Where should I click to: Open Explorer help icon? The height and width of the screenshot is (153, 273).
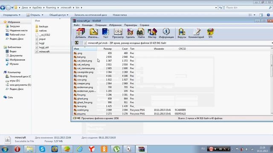tap(268, 15)
